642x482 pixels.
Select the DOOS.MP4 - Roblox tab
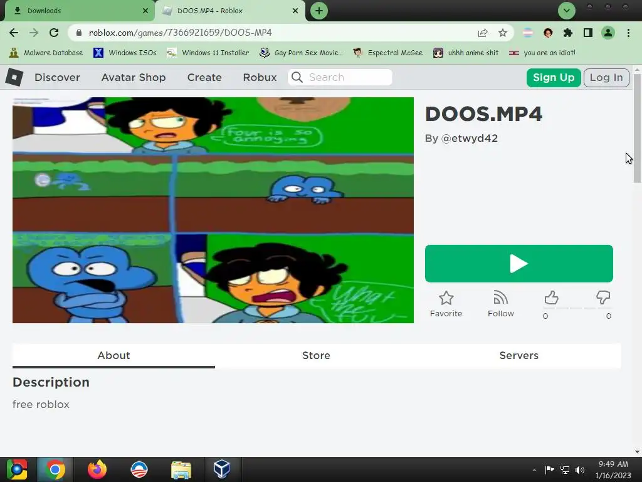(x=230, y=11)
